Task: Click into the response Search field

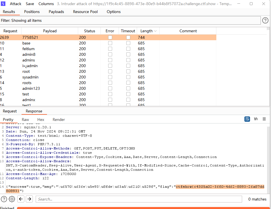Action: 139,199
